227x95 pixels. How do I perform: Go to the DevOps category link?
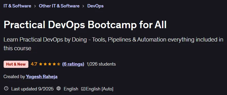(95, 6)
